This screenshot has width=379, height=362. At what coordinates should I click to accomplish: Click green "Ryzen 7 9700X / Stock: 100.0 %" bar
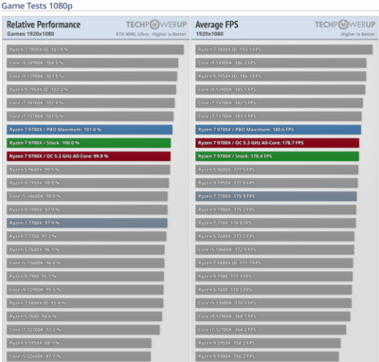coord(89,143)
